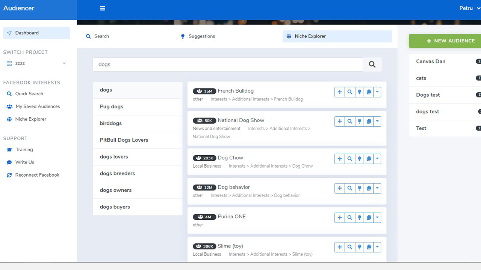Select the dogs owners niche

(x=138, y=190)
